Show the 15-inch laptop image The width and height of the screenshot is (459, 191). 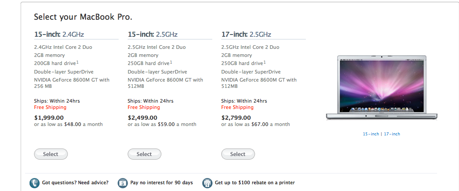tap(371, 134)
